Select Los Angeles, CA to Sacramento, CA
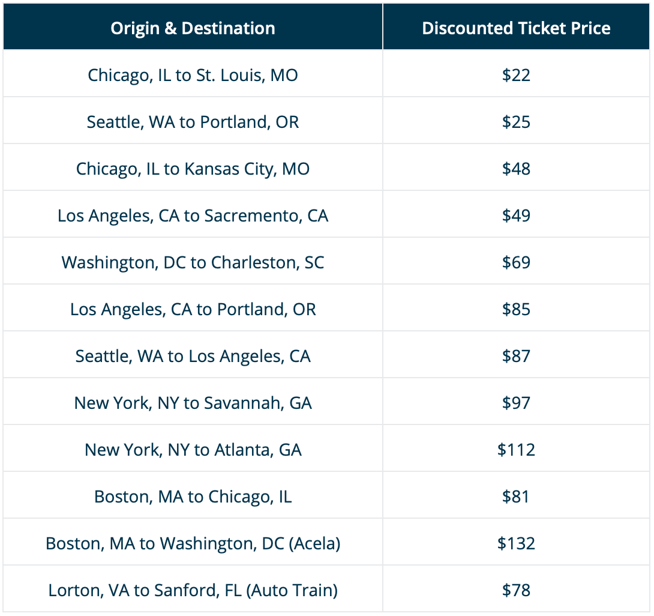Image resolution: width=654 pixels, height=616 pixels. click(193, 216)
